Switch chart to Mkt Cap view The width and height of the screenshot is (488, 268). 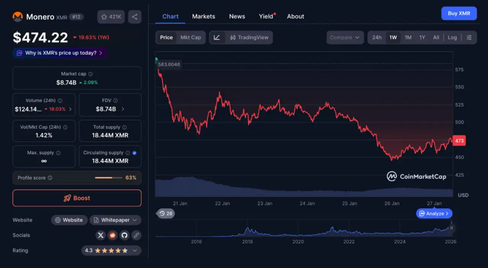tap(191, 37)
